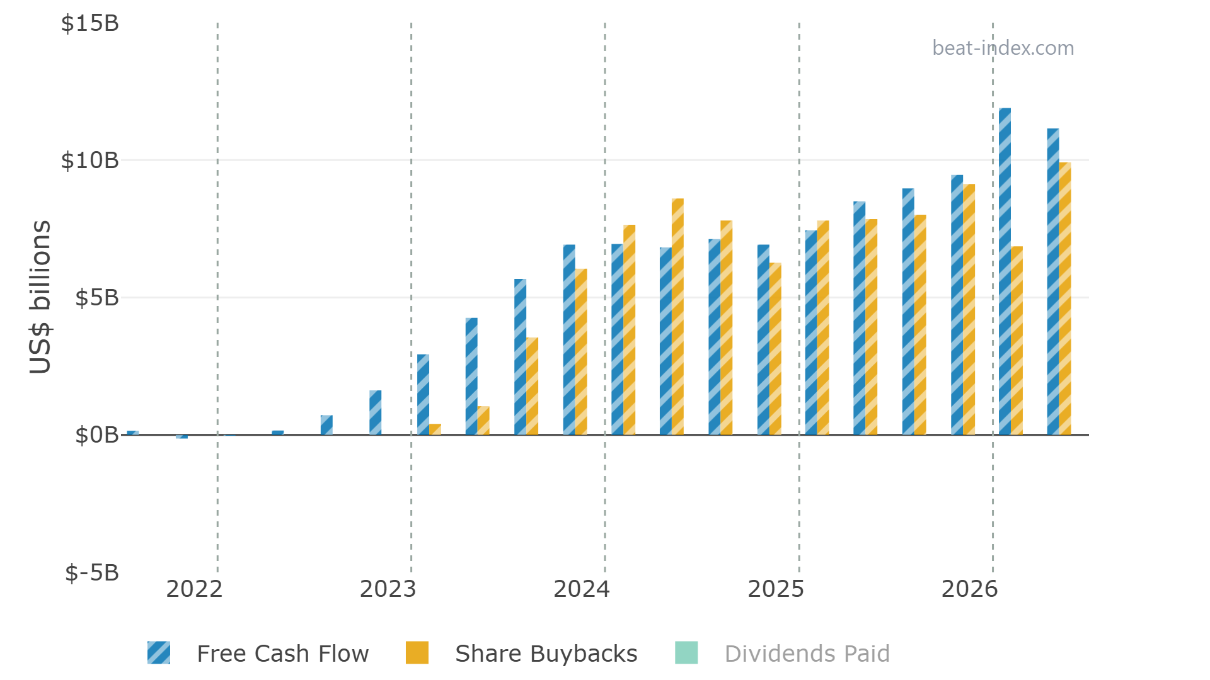Image resolution: width=1210 pixels, height=680 pixels.
Task: Enable the Dividends Paid legend entry
Action: pos(782,654)
